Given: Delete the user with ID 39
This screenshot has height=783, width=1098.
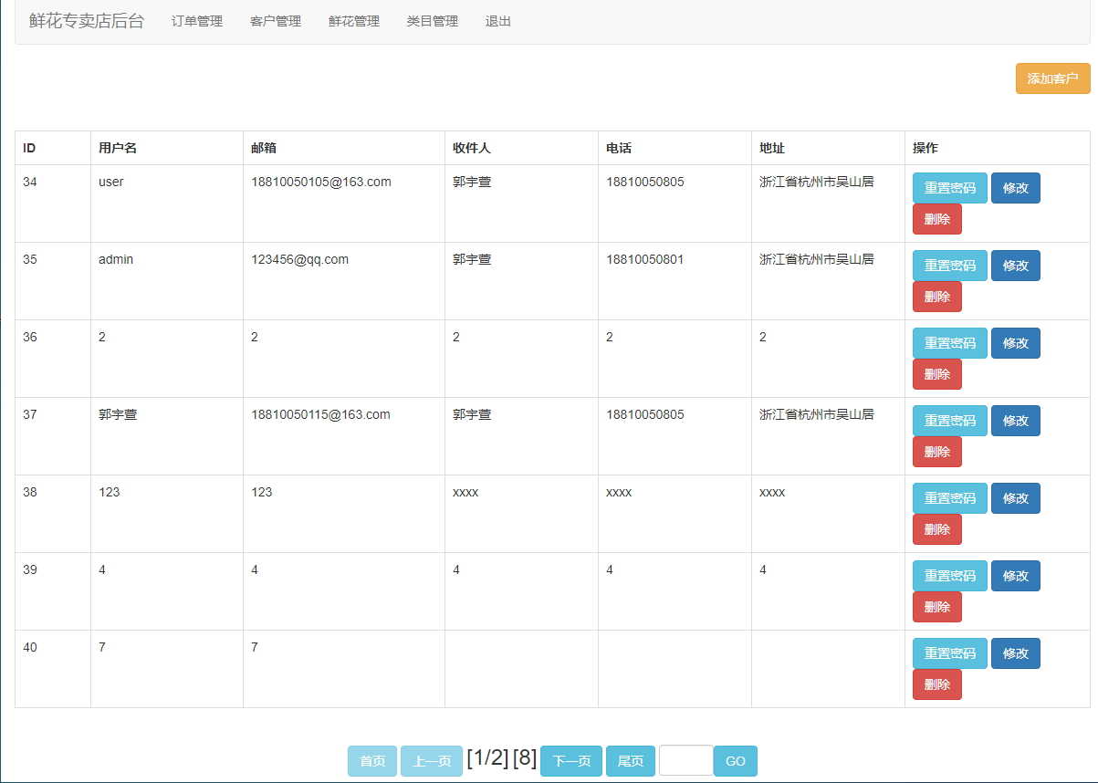Looking at the screenshot, I should 936,606.
